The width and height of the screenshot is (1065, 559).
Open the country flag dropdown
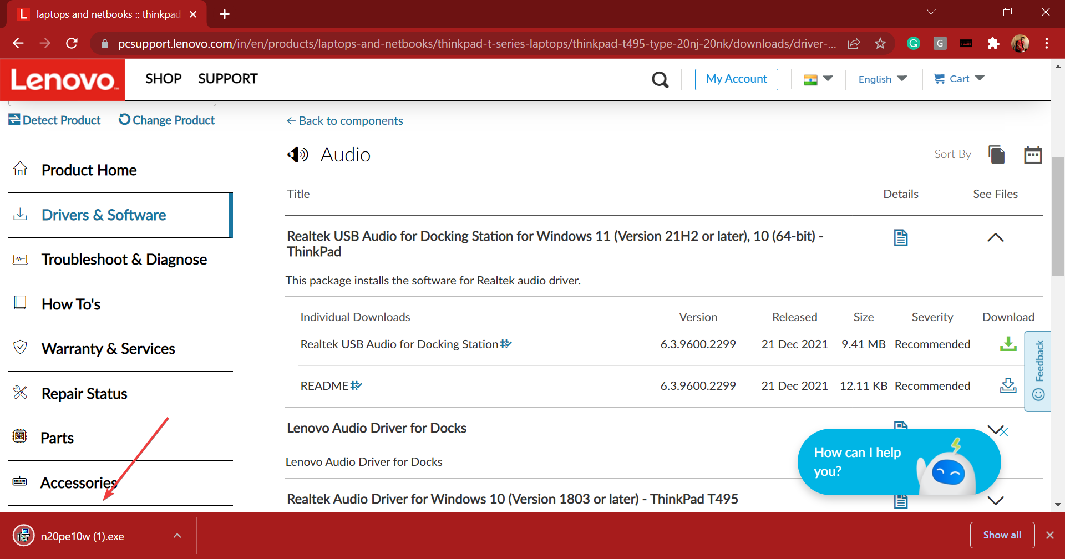tap(818, 79)
